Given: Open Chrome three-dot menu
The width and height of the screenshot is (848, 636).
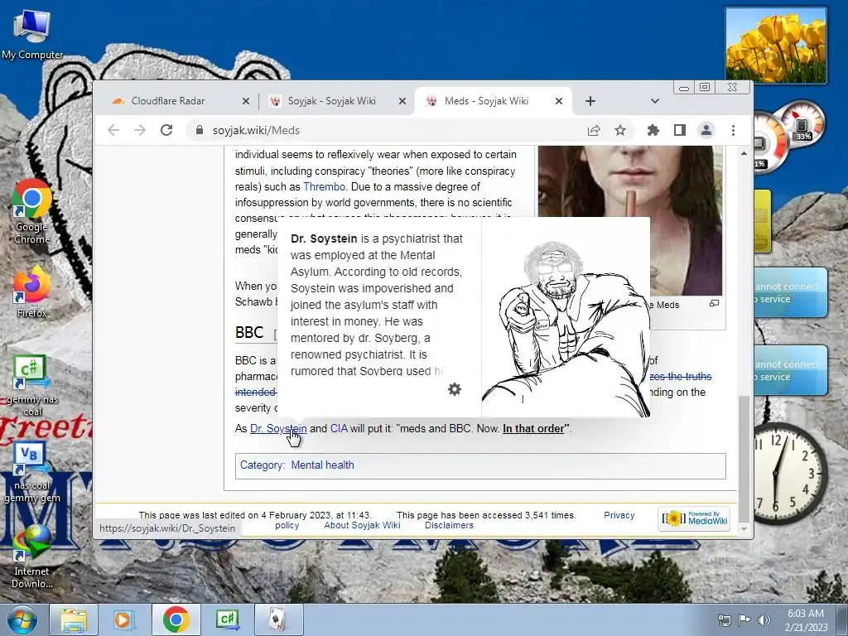Looking at the screenshot, I should tap(734, 130).
